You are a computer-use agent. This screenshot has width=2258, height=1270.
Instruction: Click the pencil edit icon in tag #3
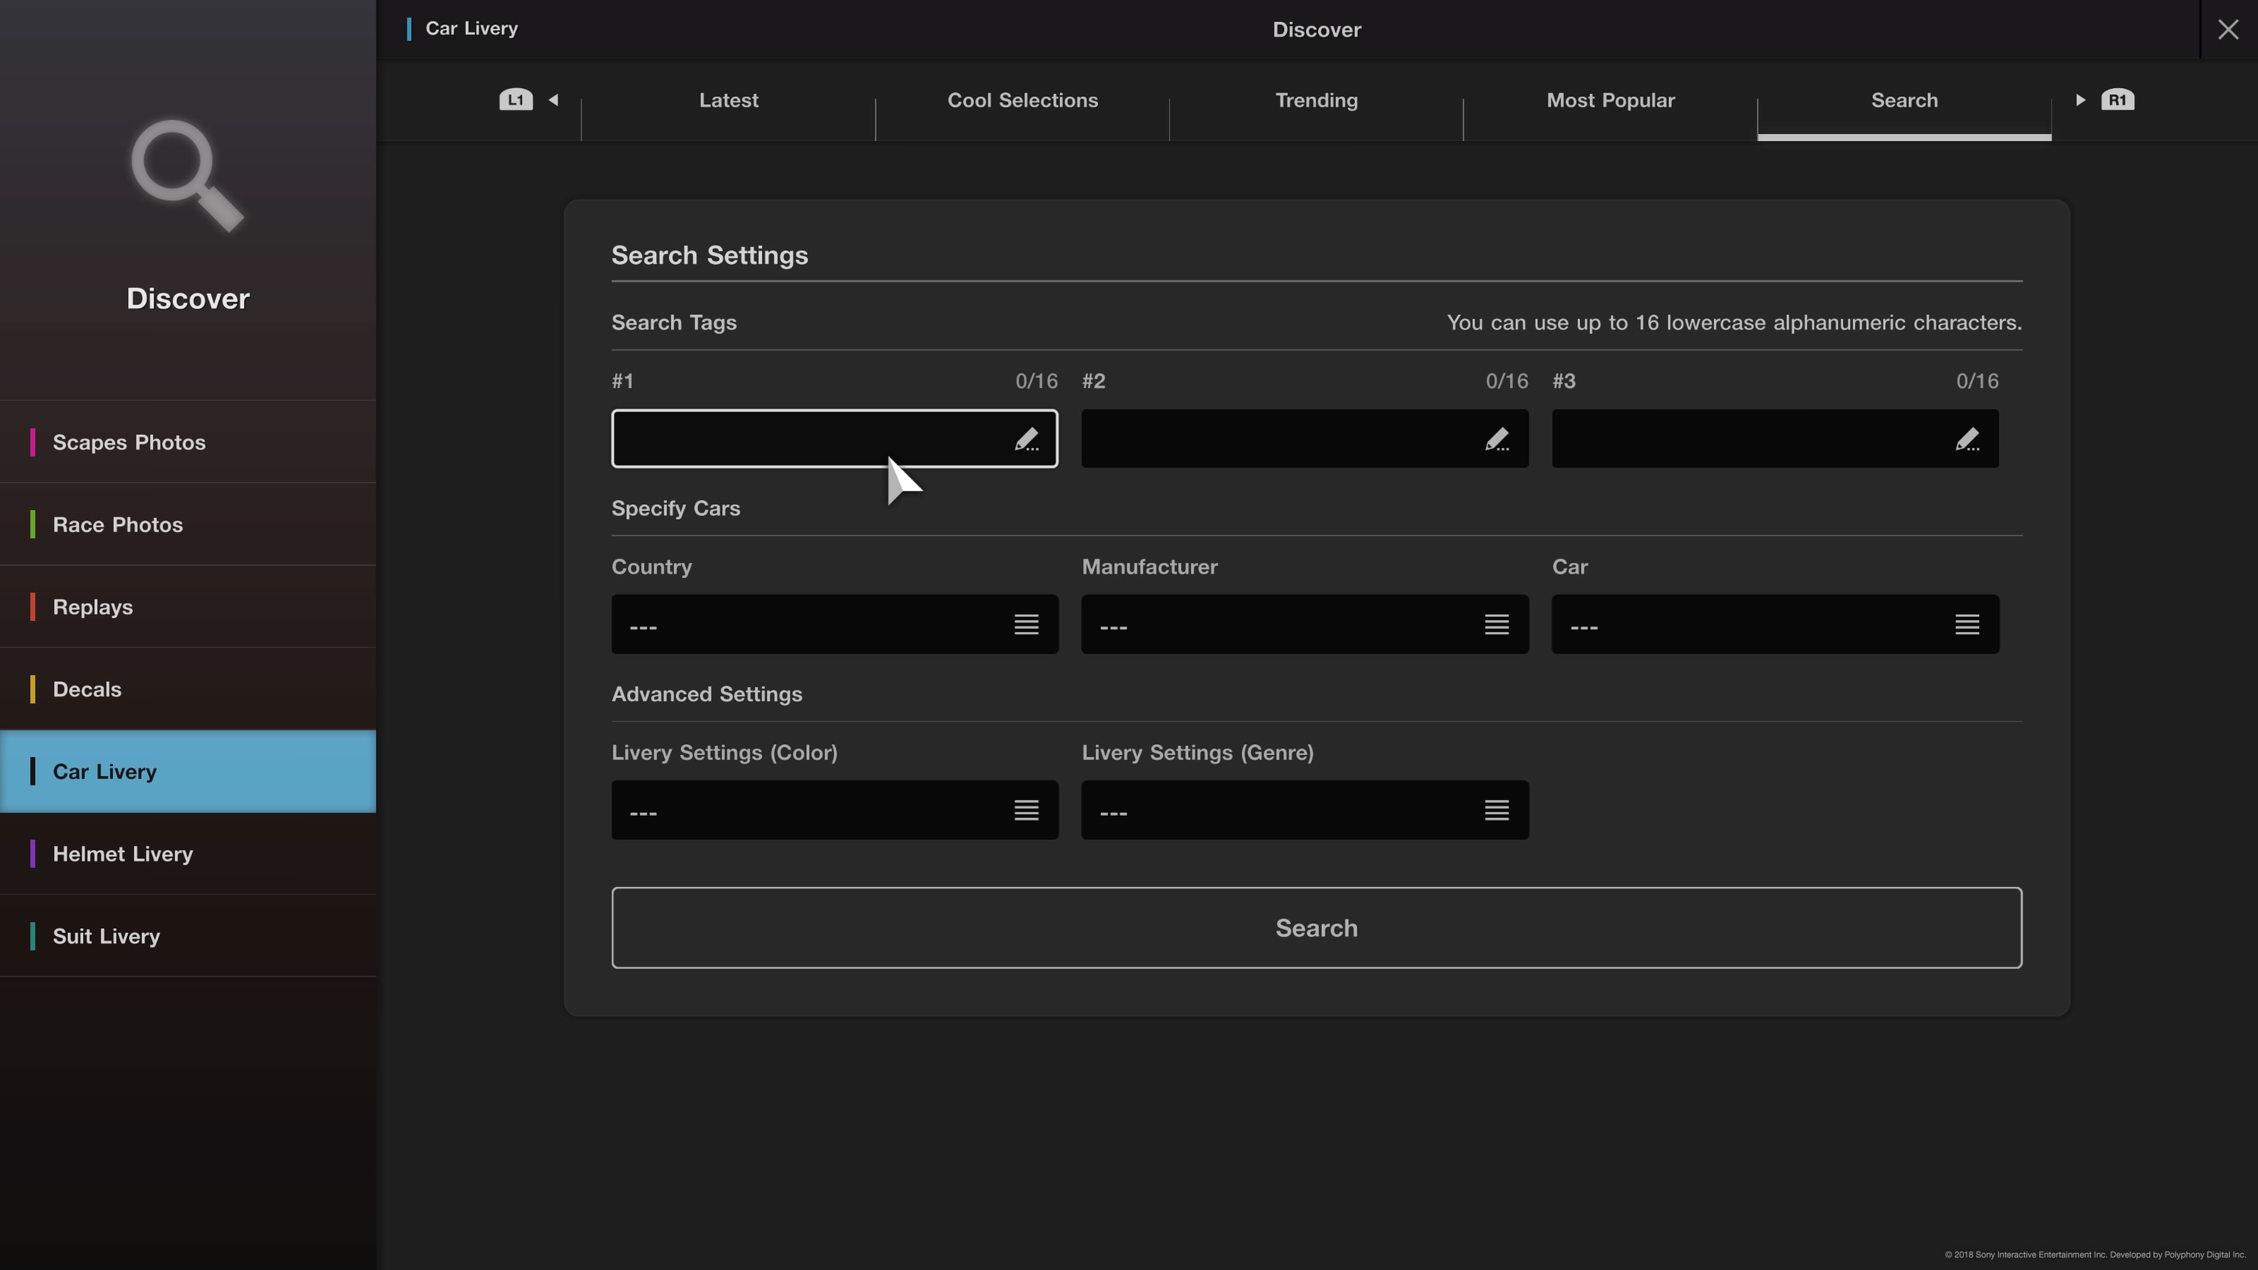coord(1967,439)
